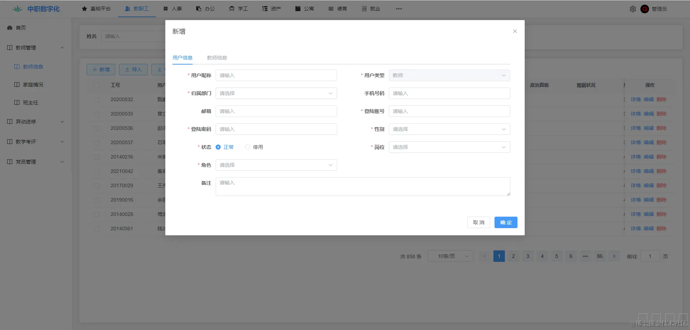Switch to 基础平台 top menu

96,9
